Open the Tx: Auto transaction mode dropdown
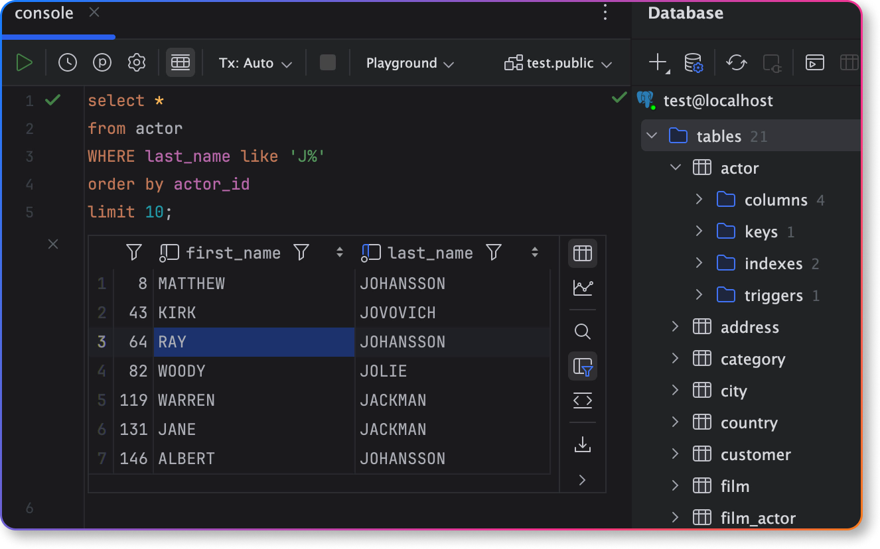 tap(256, 63)
